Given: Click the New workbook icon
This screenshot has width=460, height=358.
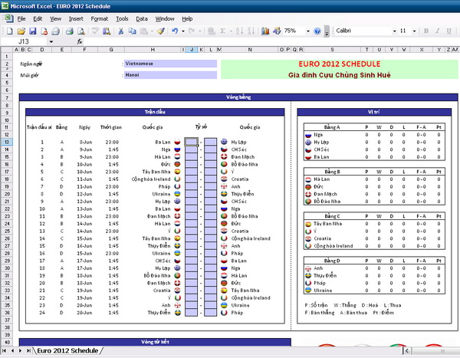Looking at the screenshot, I should (8, 31).
